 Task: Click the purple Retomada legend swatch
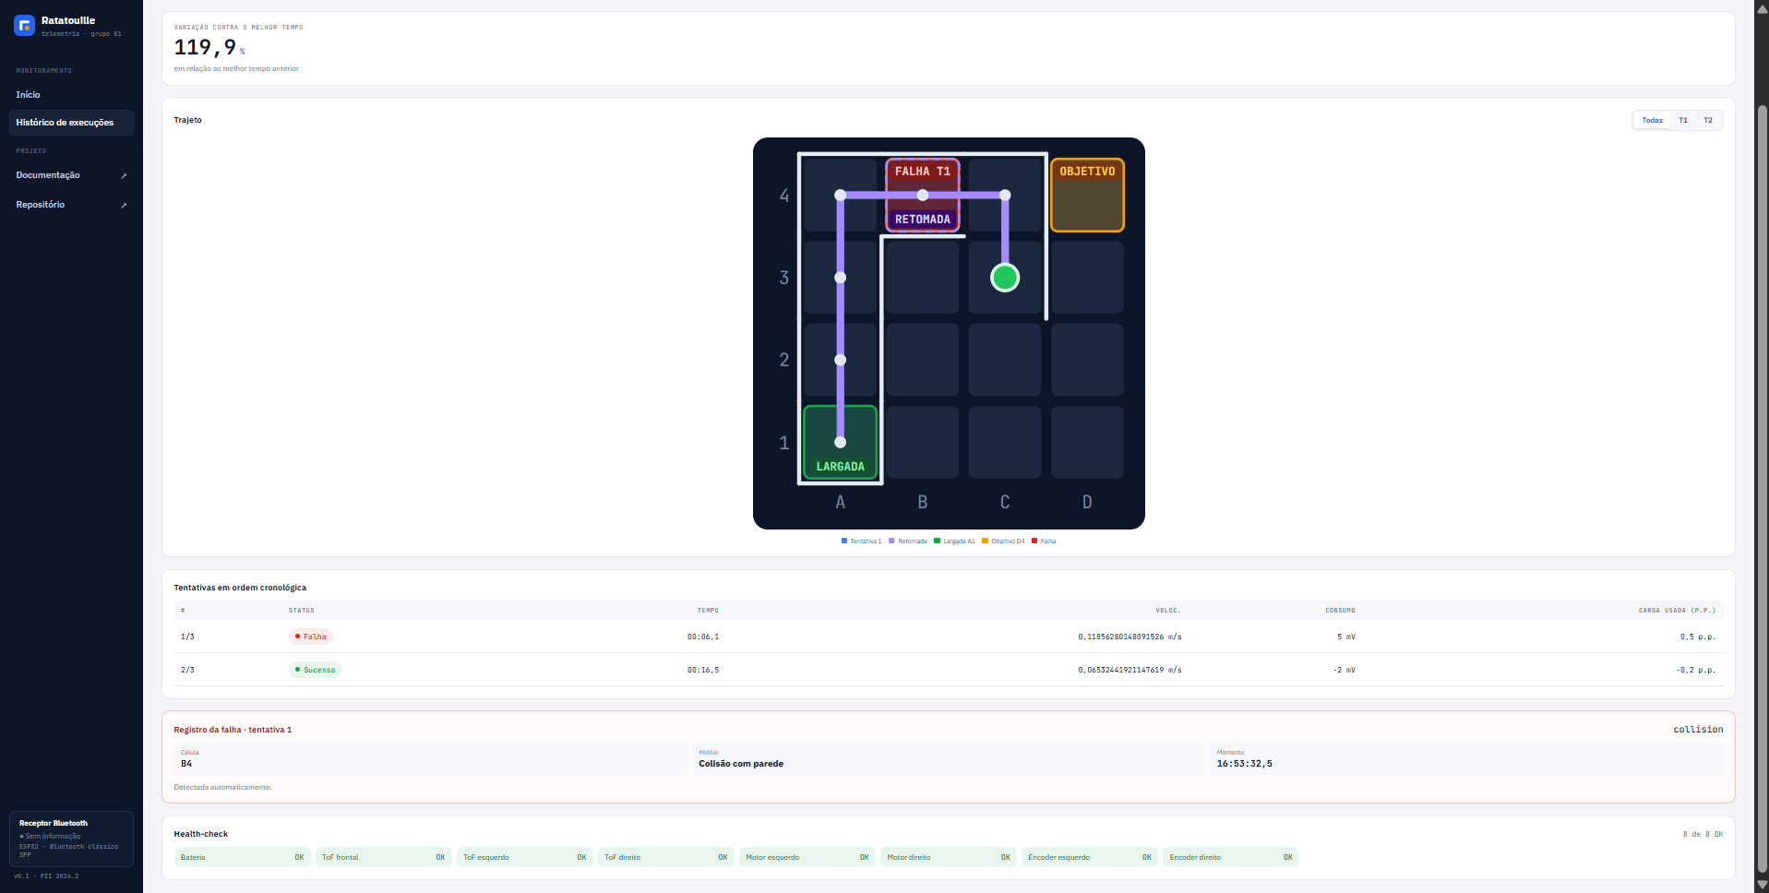point(891,541)
